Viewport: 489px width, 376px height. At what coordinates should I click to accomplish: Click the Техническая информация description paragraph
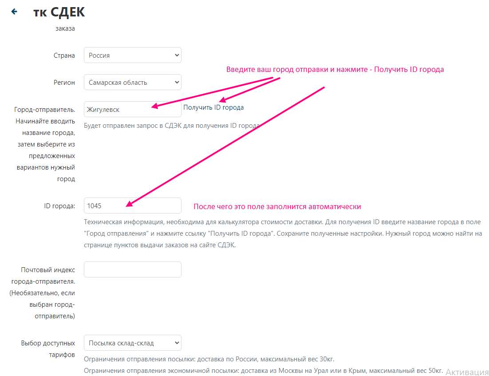(283, 234)
